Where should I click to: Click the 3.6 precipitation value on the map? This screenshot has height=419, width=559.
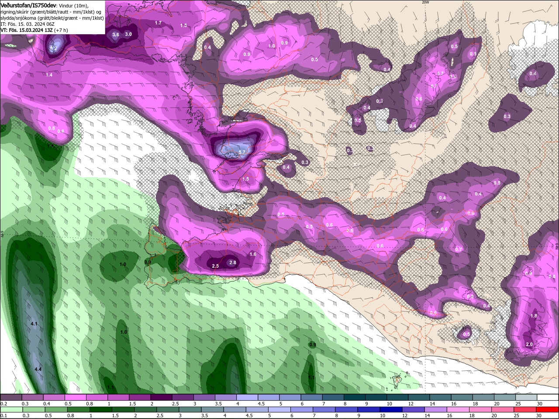tap(116, 35)
